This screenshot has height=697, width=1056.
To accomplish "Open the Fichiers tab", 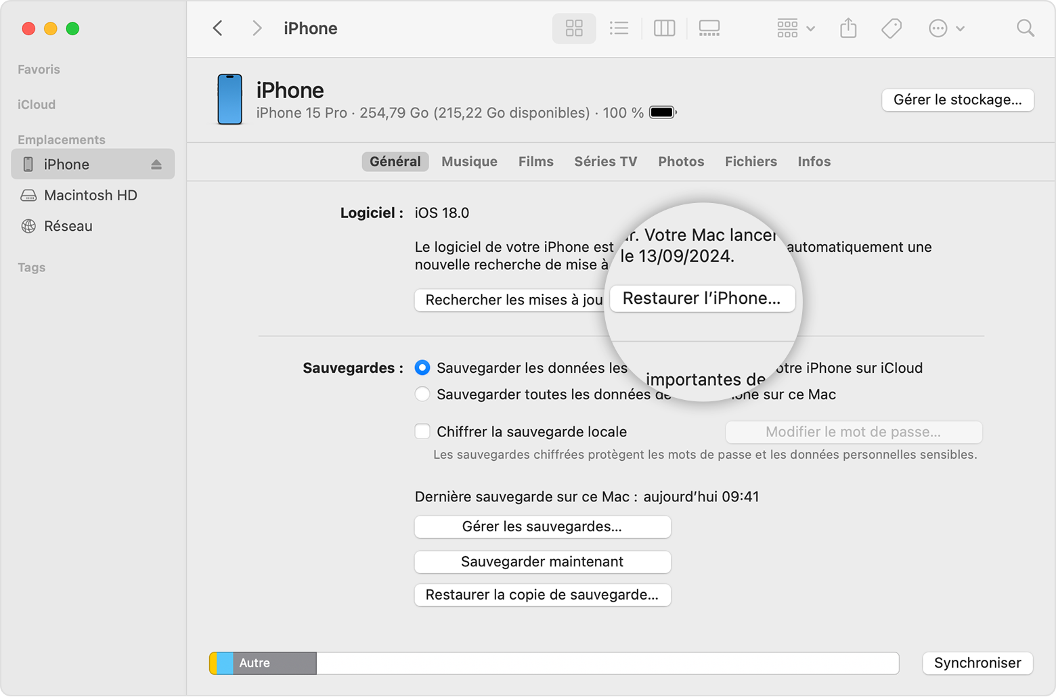I will click(751, 162).
